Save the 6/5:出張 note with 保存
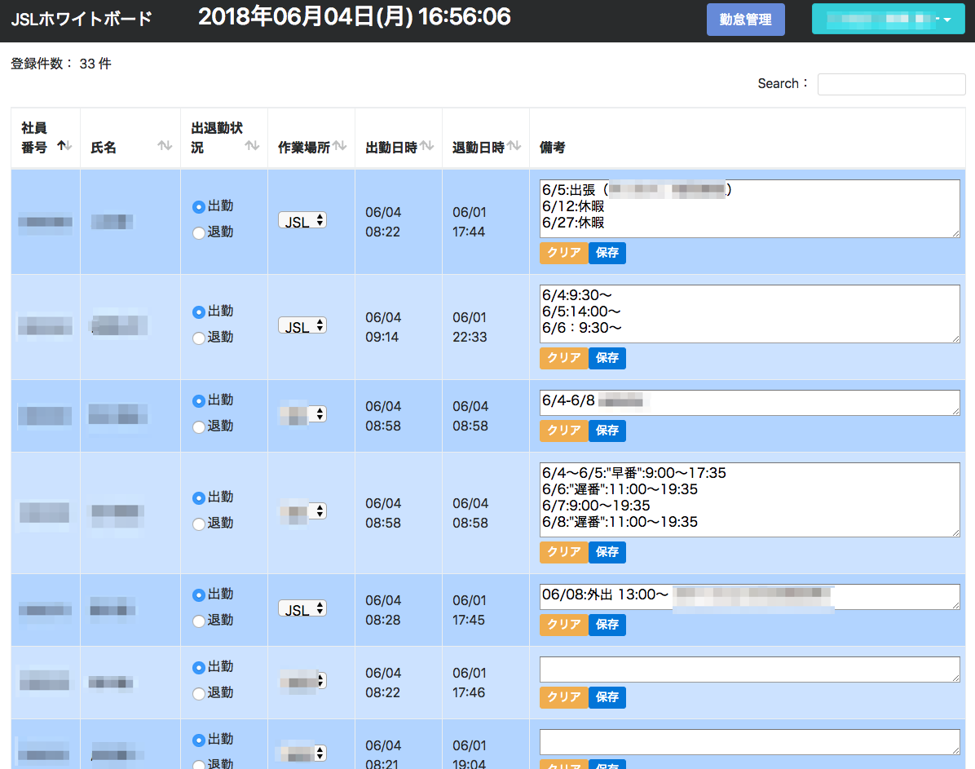975x769 pixels. point(607,253)
